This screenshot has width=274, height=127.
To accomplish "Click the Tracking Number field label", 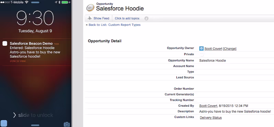I will (x=182, y=100).
